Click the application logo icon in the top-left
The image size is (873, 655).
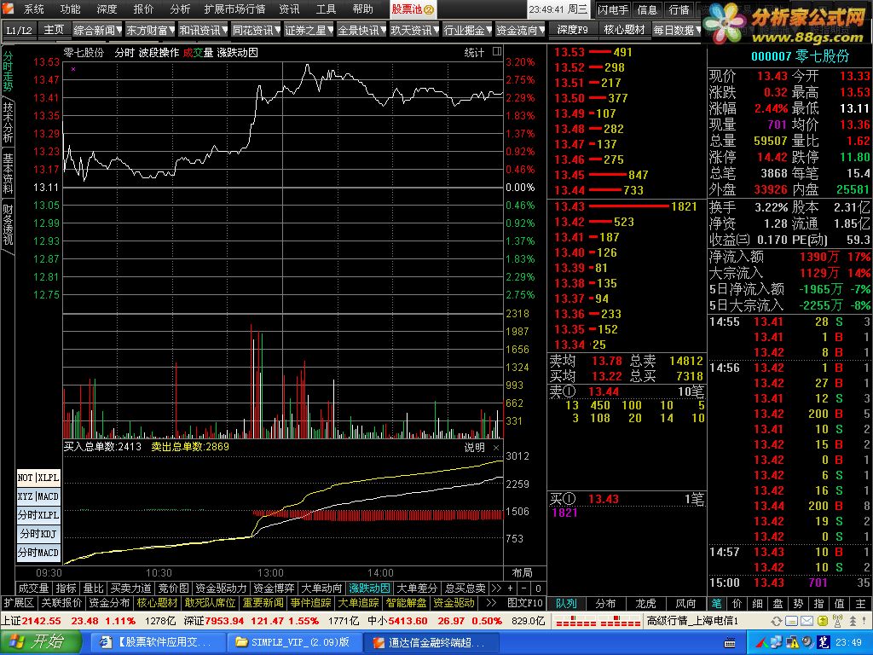tap(8, 9)
